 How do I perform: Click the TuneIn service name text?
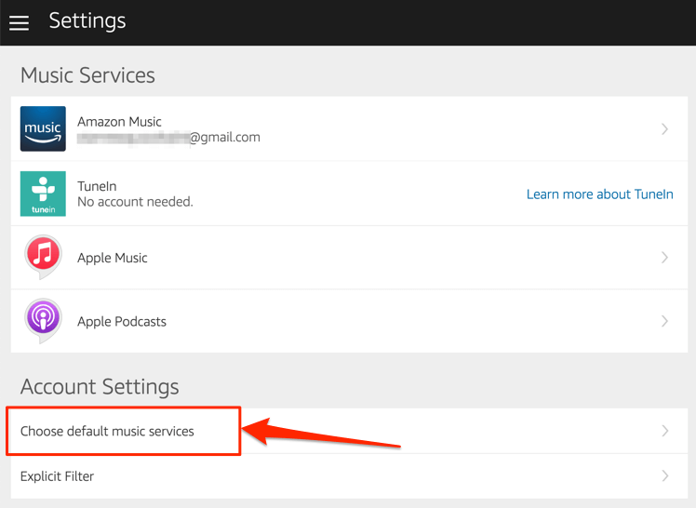98,186
